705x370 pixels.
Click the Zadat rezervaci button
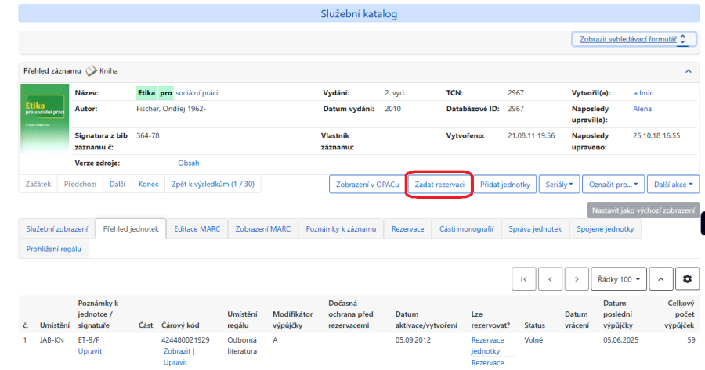click(439, 184)
